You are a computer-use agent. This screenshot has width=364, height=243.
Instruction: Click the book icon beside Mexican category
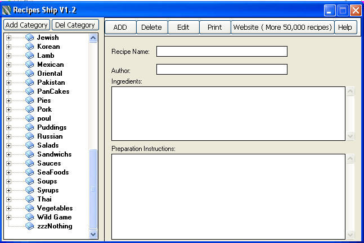click(x=30, y=65)
